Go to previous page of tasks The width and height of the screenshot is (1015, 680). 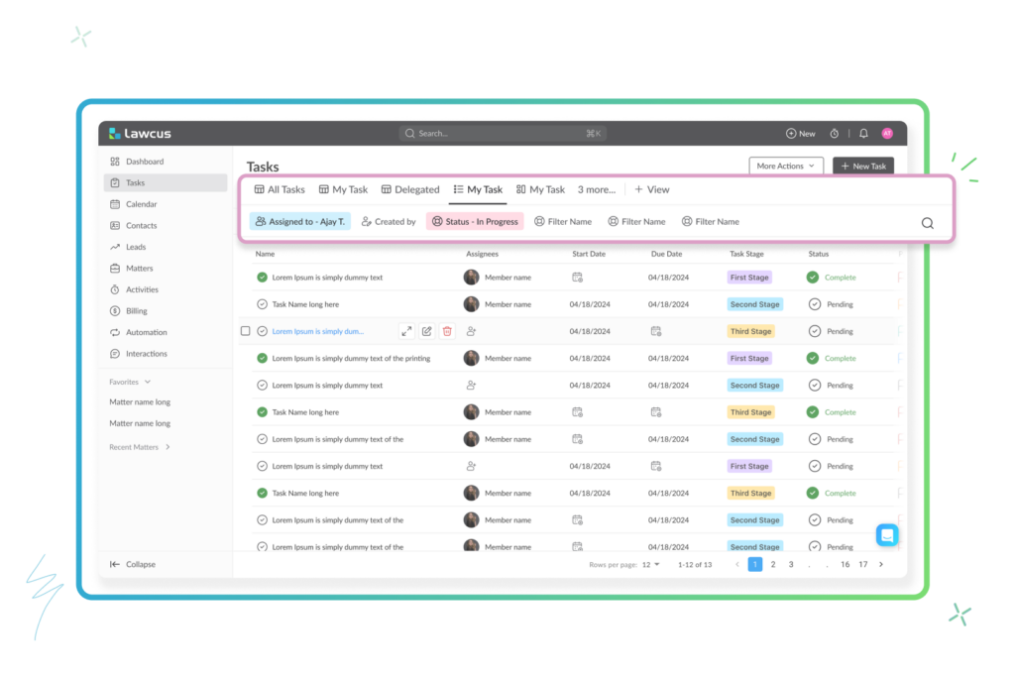(736, 565)
